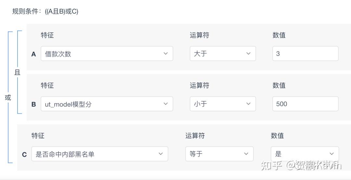Click the rule A letter label
Viewport: 351px width, 180px height.
click(x=33, y=54)
